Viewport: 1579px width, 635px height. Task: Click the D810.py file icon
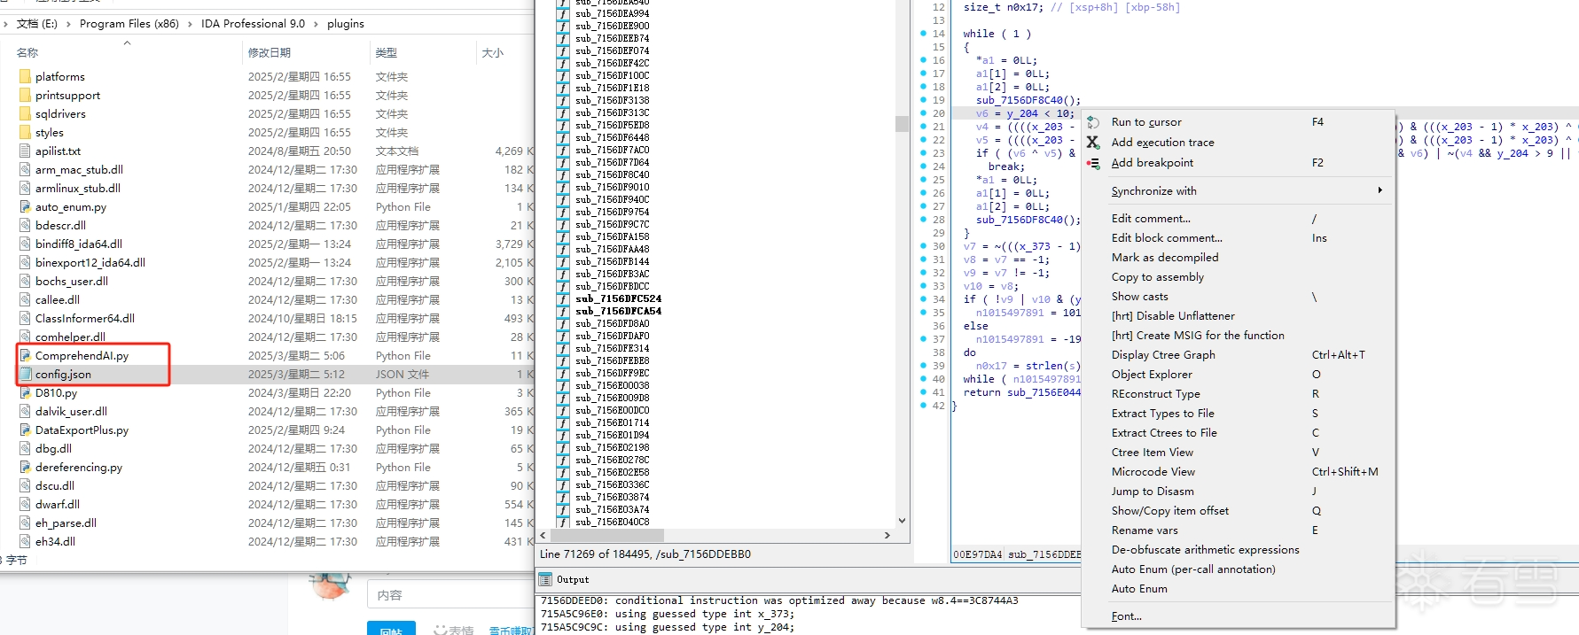coord(25,393)
